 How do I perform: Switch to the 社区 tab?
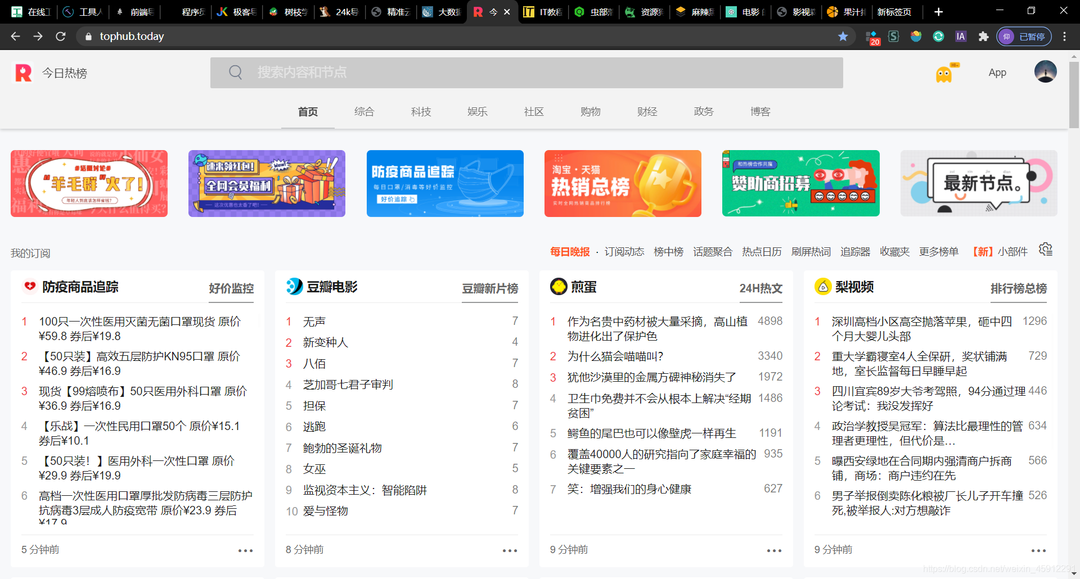click(x=534, y=111)
